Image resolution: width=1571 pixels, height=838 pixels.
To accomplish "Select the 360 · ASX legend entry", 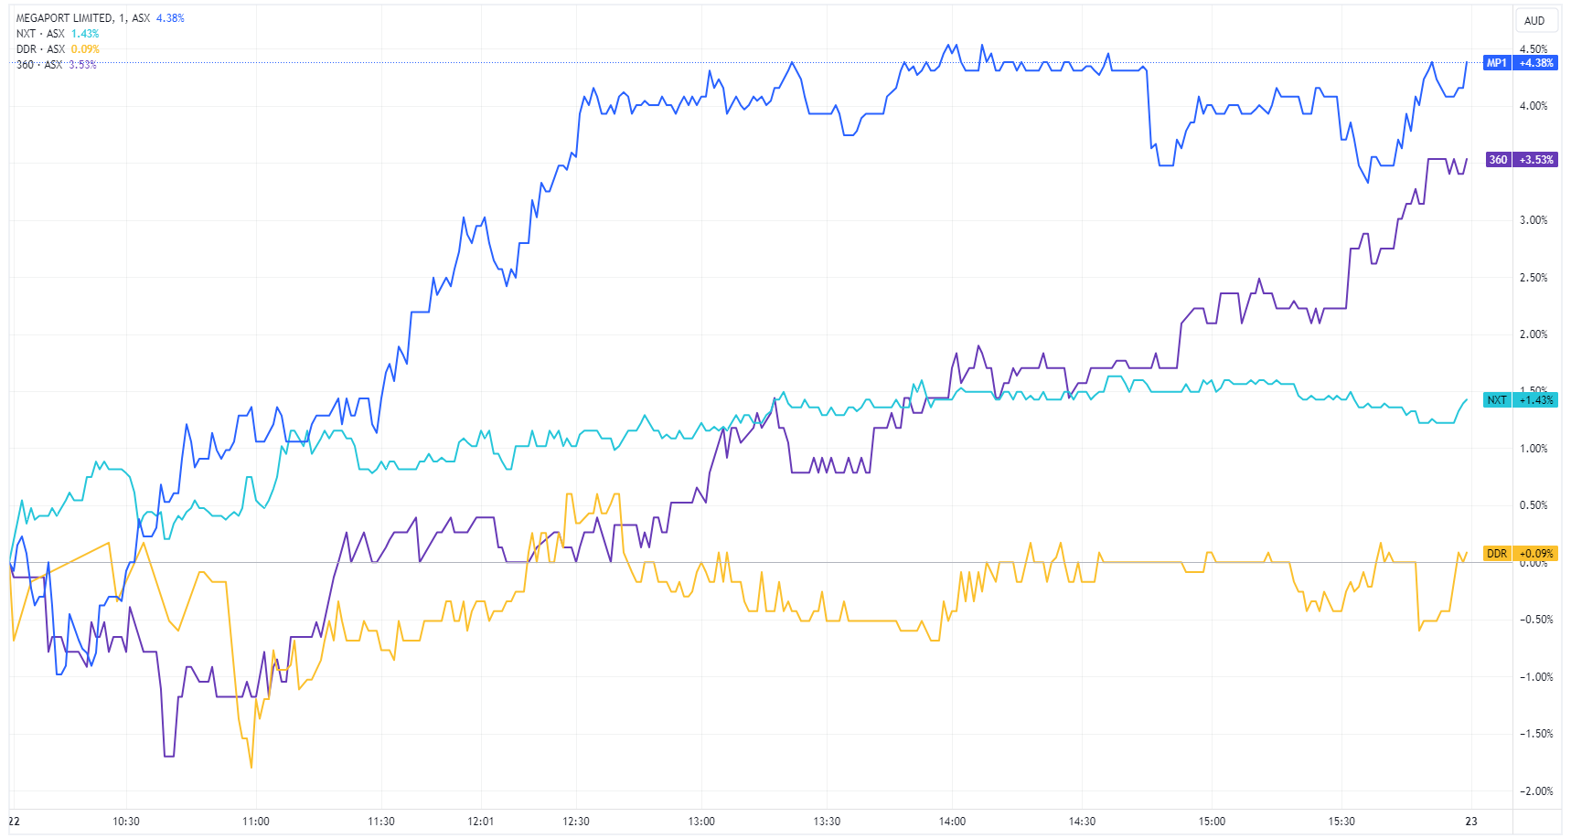I will coord(39,65).
